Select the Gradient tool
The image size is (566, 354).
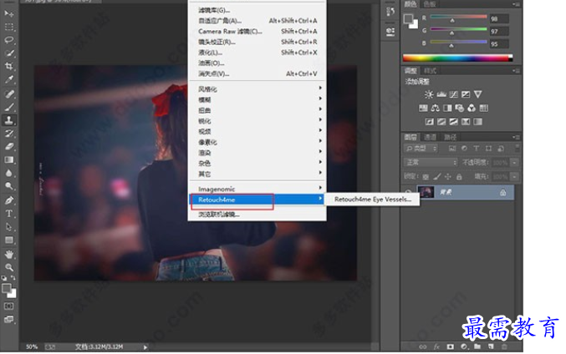9,159
